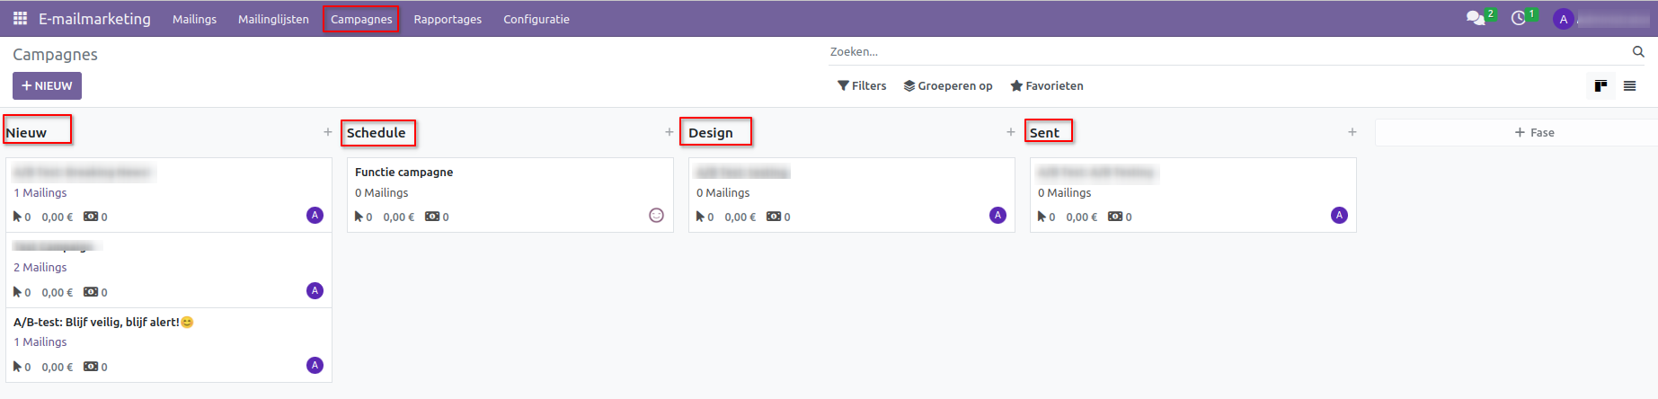Open the user avatar menu in top bar
This screenshot has height=399, width=1658.
tap(1564, 19)
